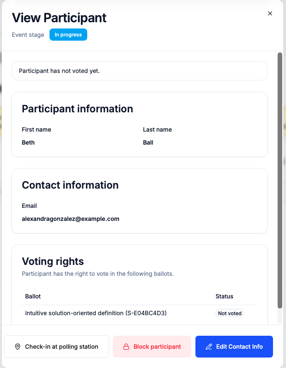Viewport: 286px width, 368px height.
Task: Click the pencil icon on Edit Contact Info
Action: tap(209, 347)
